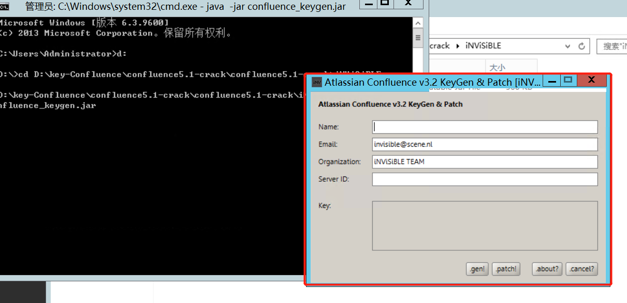Viewport: 627px width, 303px height.
Task: Click the .cancel? button
Action: pos(581,269)
